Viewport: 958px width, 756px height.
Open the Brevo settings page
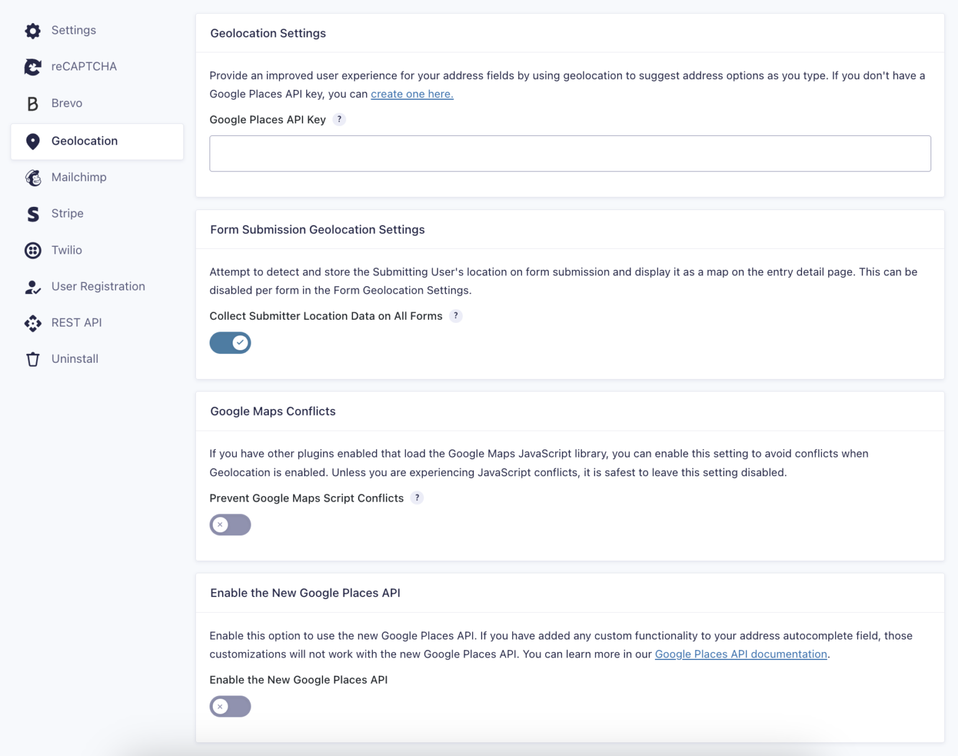click(97, 103)
